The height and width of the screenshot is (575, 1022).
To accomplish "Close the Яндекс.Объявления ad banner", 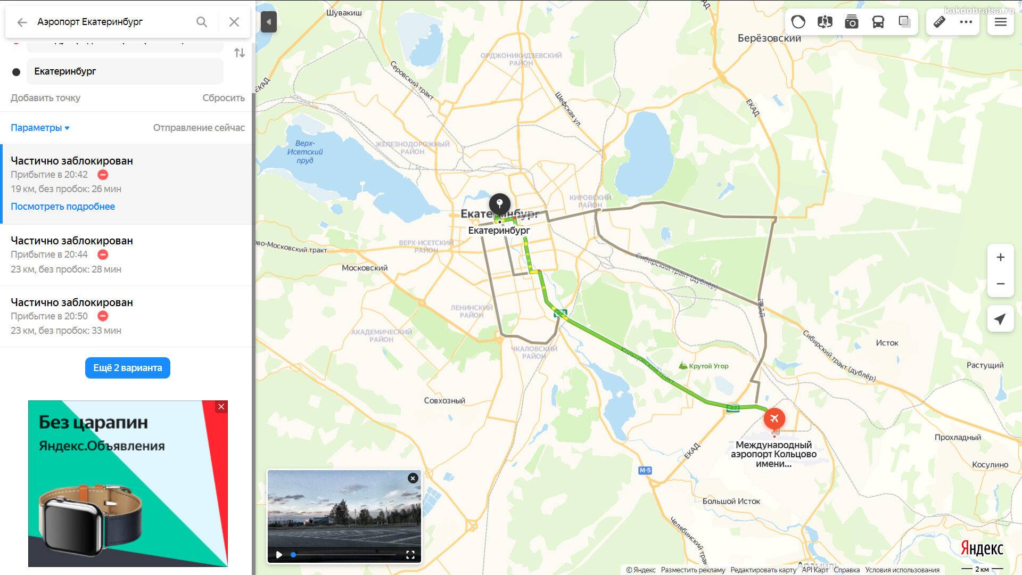I will (x=221, y=407).
